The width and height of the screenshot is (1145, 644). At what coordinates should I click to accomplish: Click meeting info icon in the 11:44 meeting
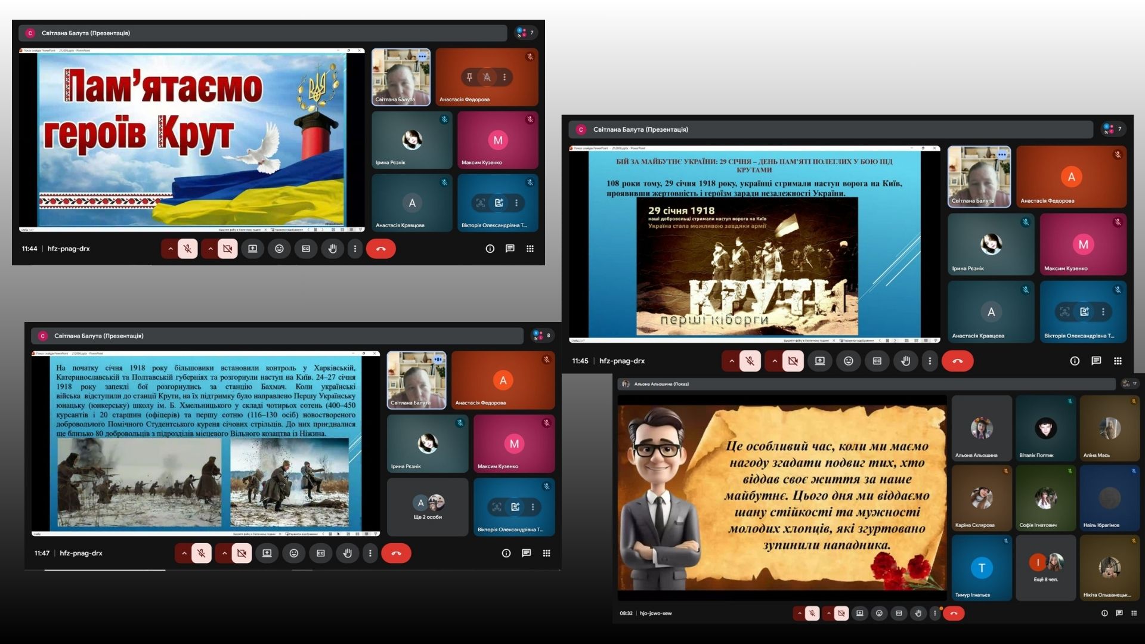coord(490,249)
